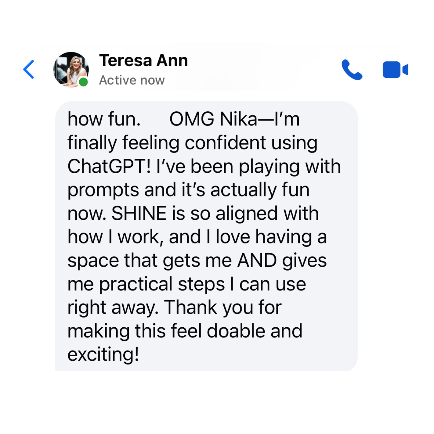Click 'Thank you for' in the message
The height and width of the screenshot is (434, 434).
click(x=223, y=307)
